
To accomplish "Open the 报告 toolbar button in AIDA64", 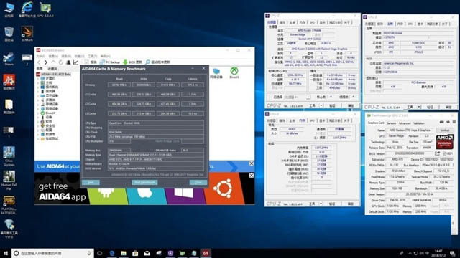I will pos(91,62).
